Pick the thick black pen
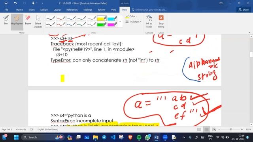This screenshot has width=253, height=142. (50, 24)
